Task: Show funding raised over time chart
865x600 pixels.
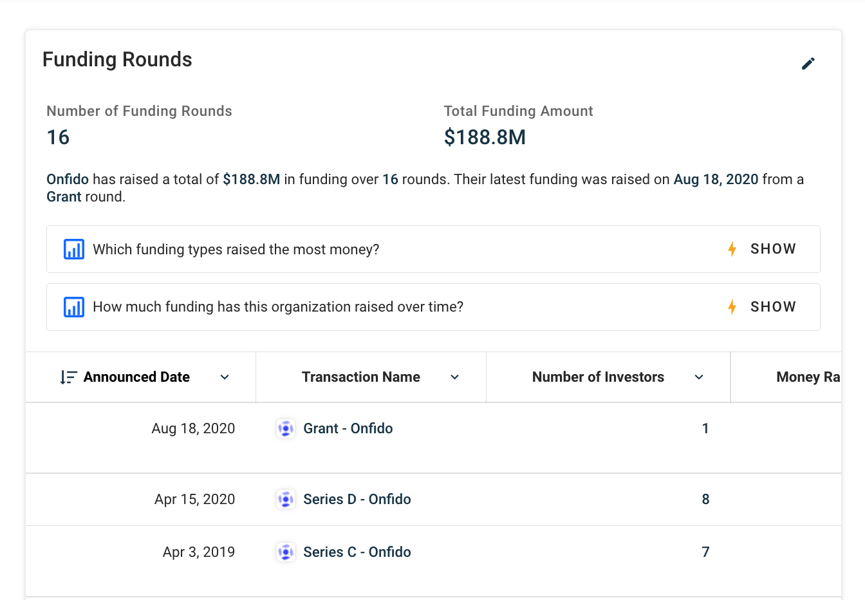Action: point(773,307)
